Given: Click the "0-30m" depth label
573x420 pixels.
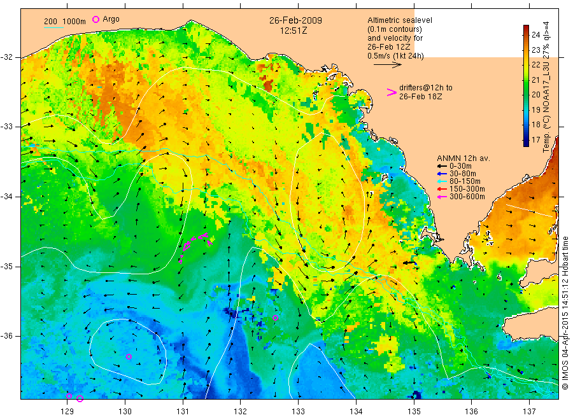Looking at the screenshot, I should pos(460,166).
